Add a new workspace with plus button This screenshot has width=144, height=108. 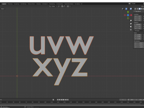click(82, 4)
